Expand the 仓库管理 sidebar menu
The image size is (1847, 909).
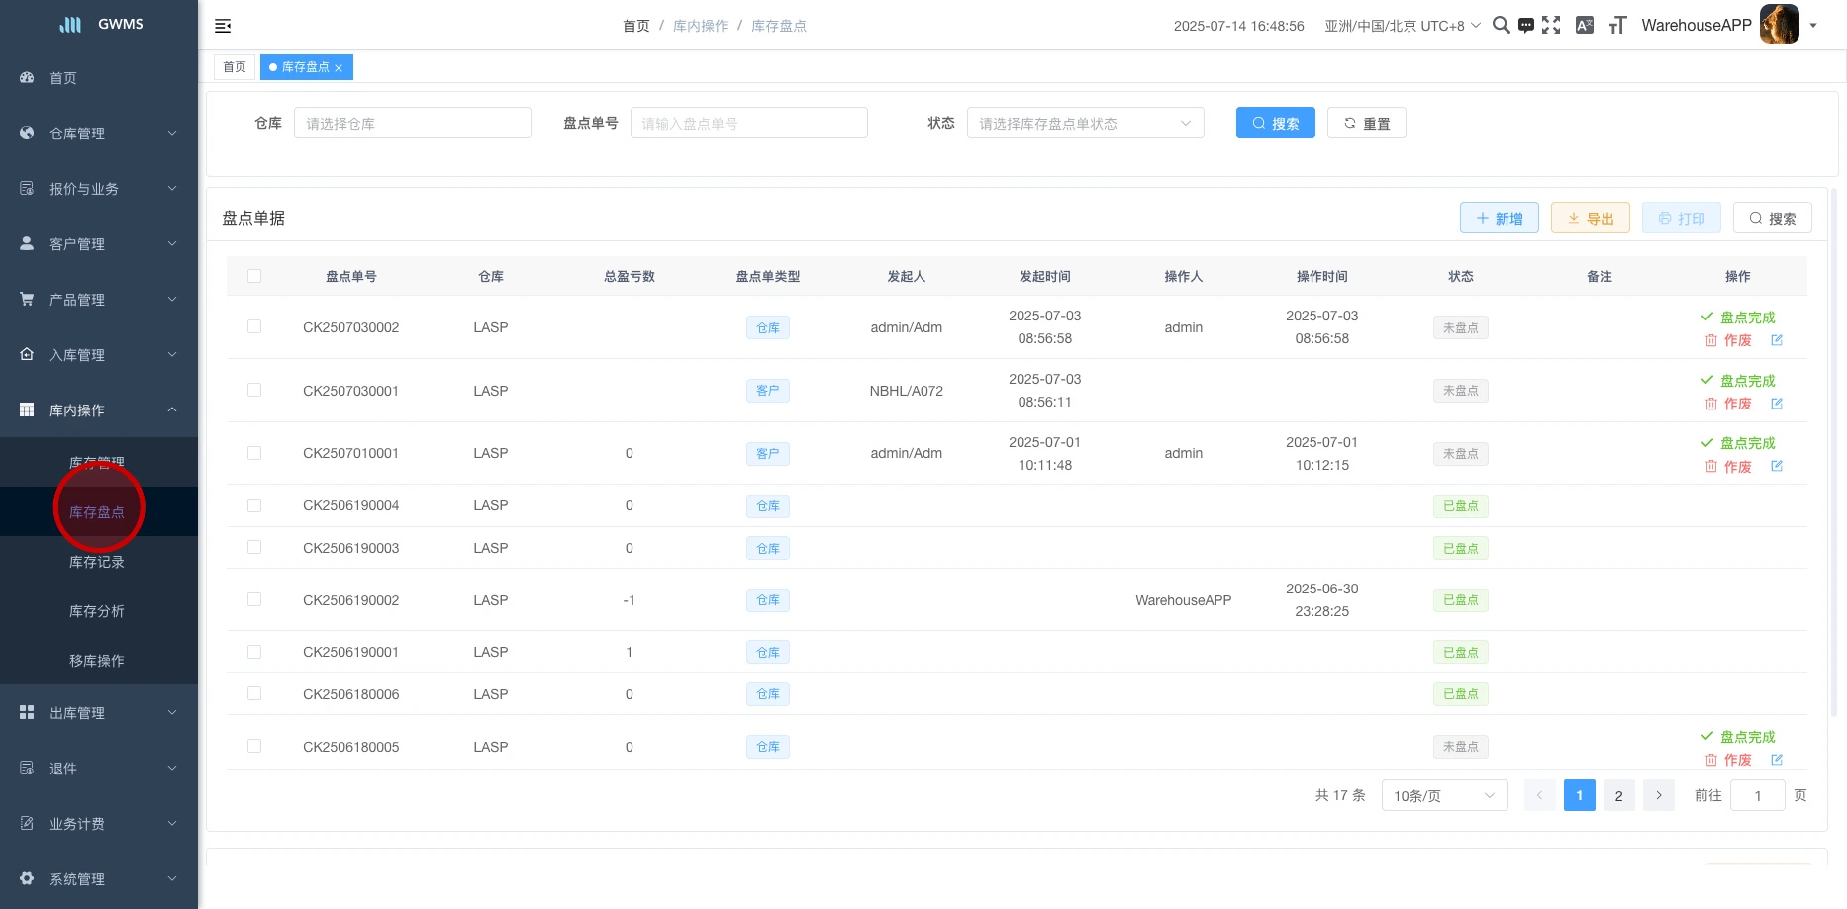click(x=99, y=134)
